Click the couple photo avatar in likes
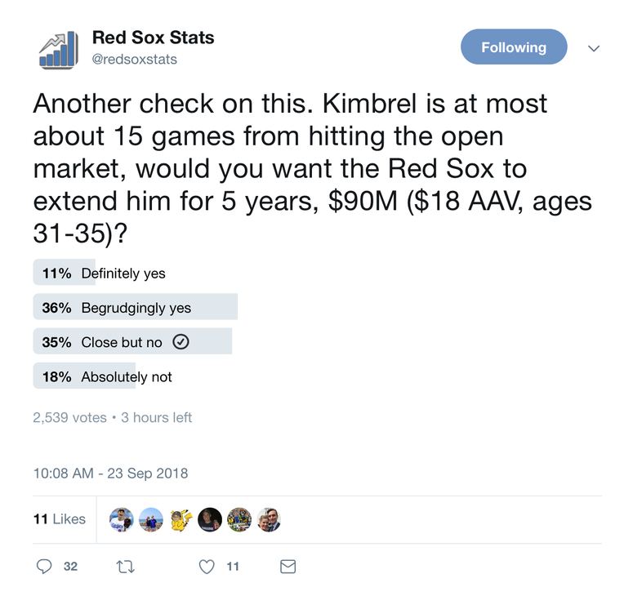633x605 pixels. click(x=269, y=519)
